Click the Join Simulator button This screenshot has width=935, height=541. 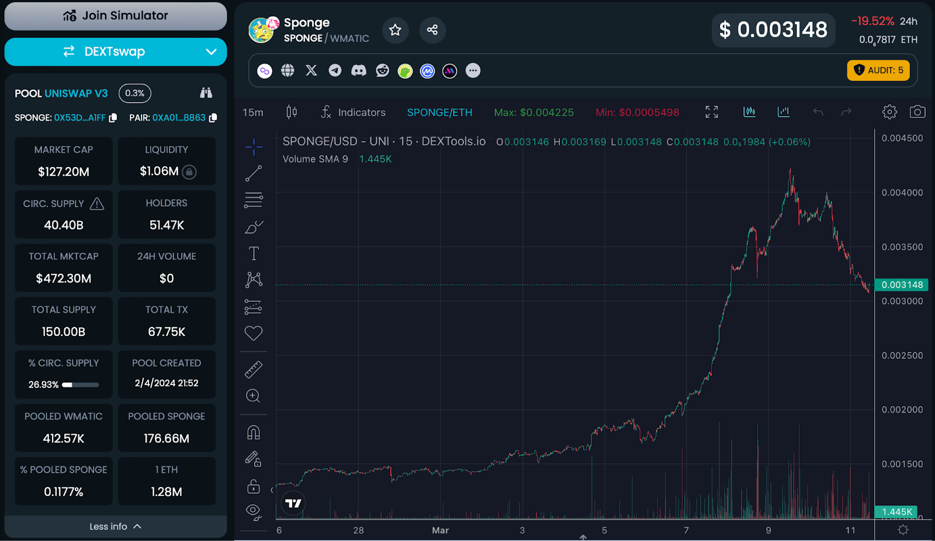click(116, 16)
